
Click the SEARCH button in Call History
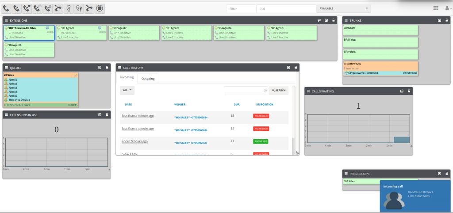[279, 90]
